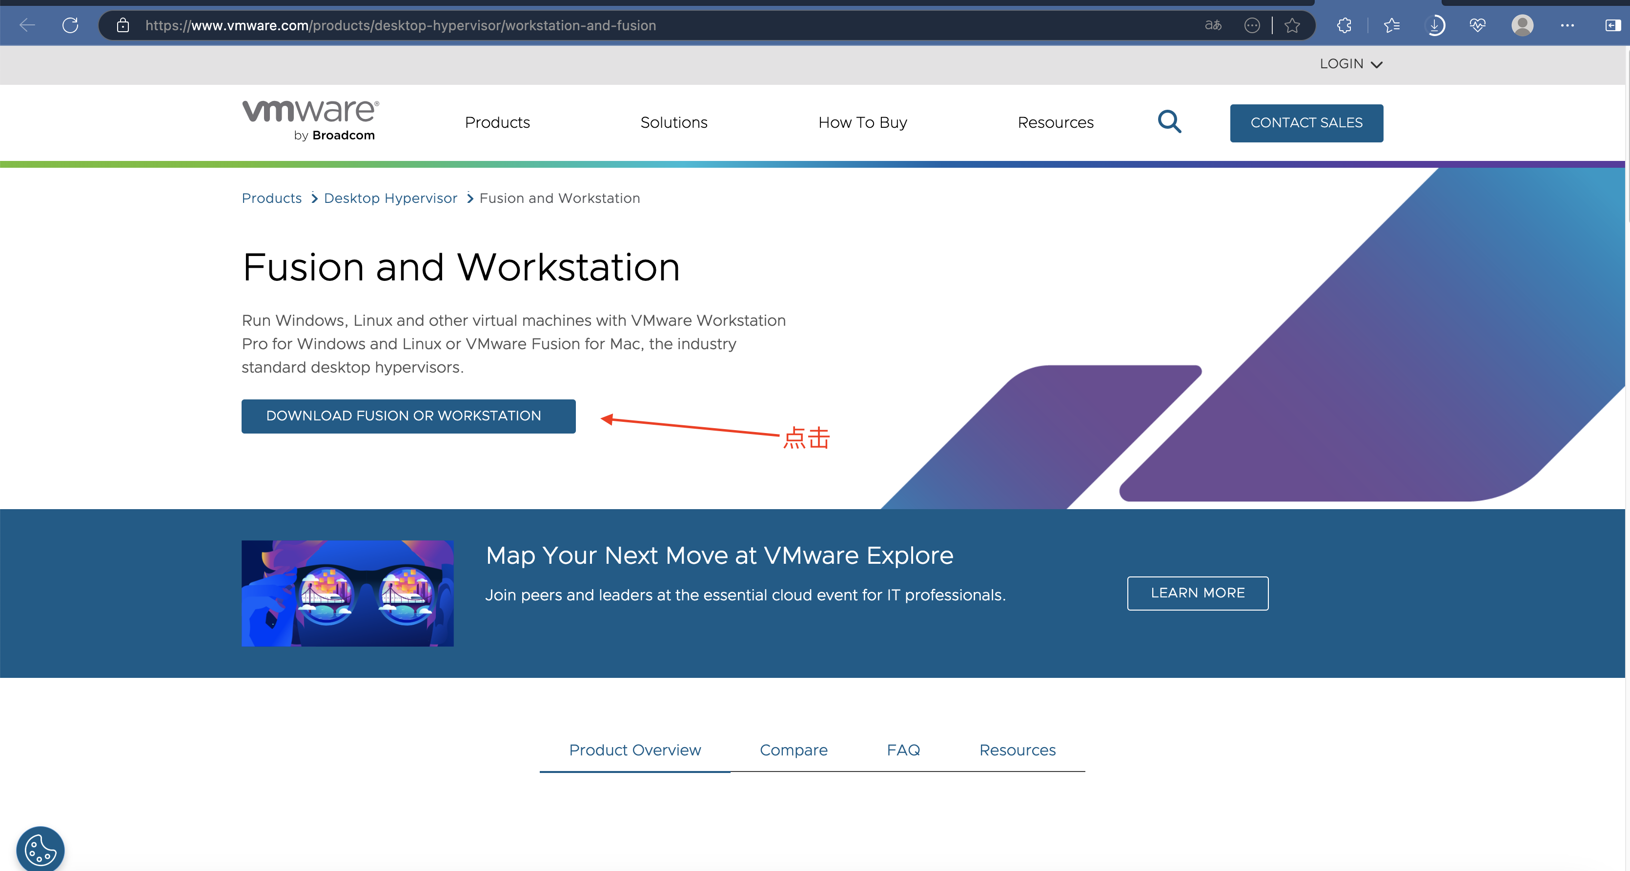Click the LEARN MORE button
The width and height of the screenshot is (1630, 871).
1197,593
